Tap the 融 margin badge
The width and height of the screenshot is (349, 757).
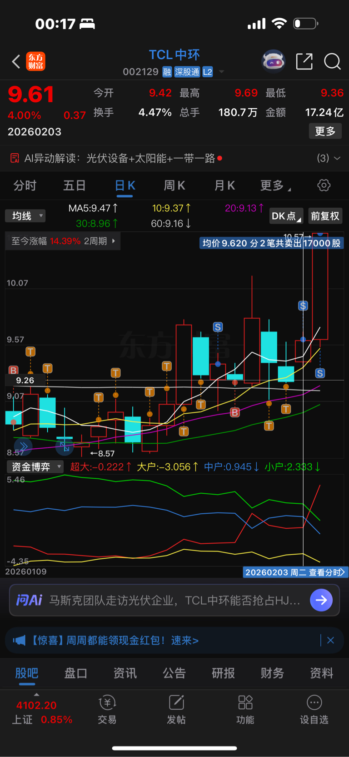point(167,72)
